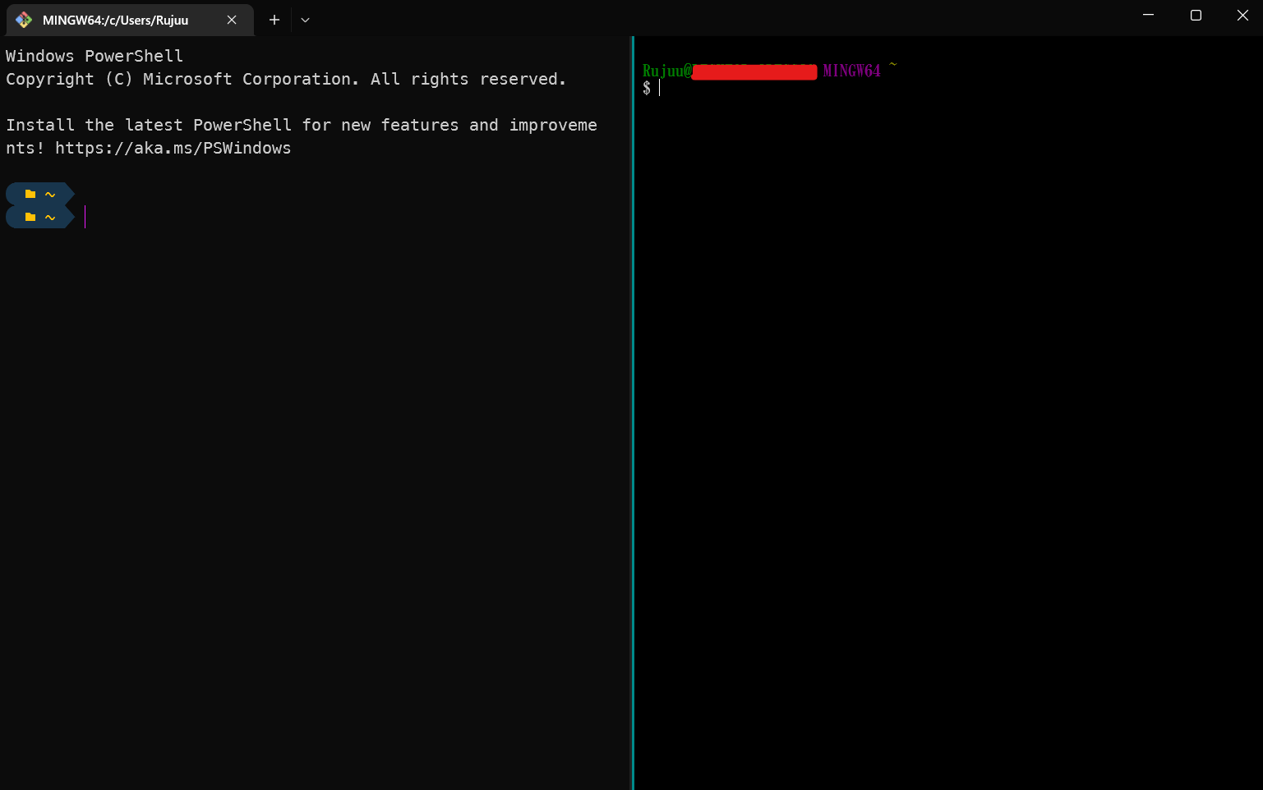Click the yellow tilde in Git Bash prompt
The width and height of the screenshot is (1263, 790).
click(892, 65)
